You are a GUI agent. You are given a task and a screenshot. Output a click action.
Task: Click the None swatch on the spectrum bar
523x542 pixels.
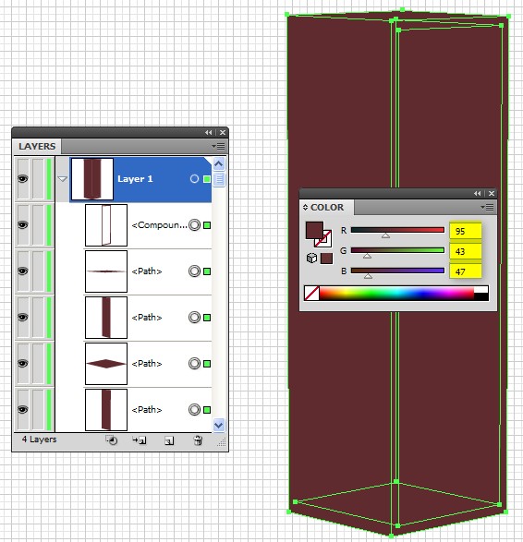point(311,294)
